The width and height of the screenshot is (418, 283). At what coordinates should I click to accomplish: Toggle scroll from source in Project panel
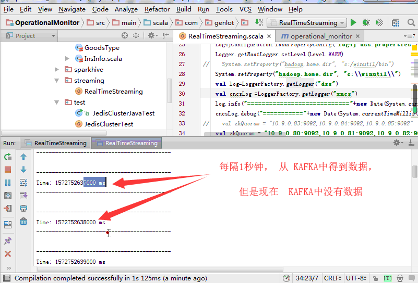pyautogui.click(x=124, y=36)
